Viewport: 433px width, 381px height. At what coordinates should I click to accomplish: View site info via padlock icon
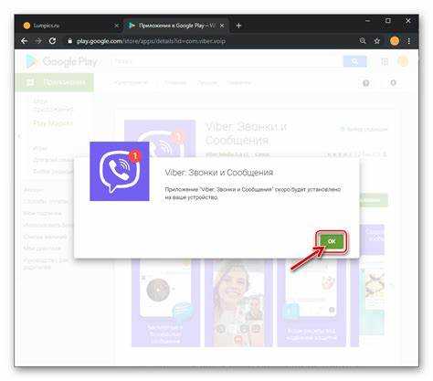tap(69, 41)
